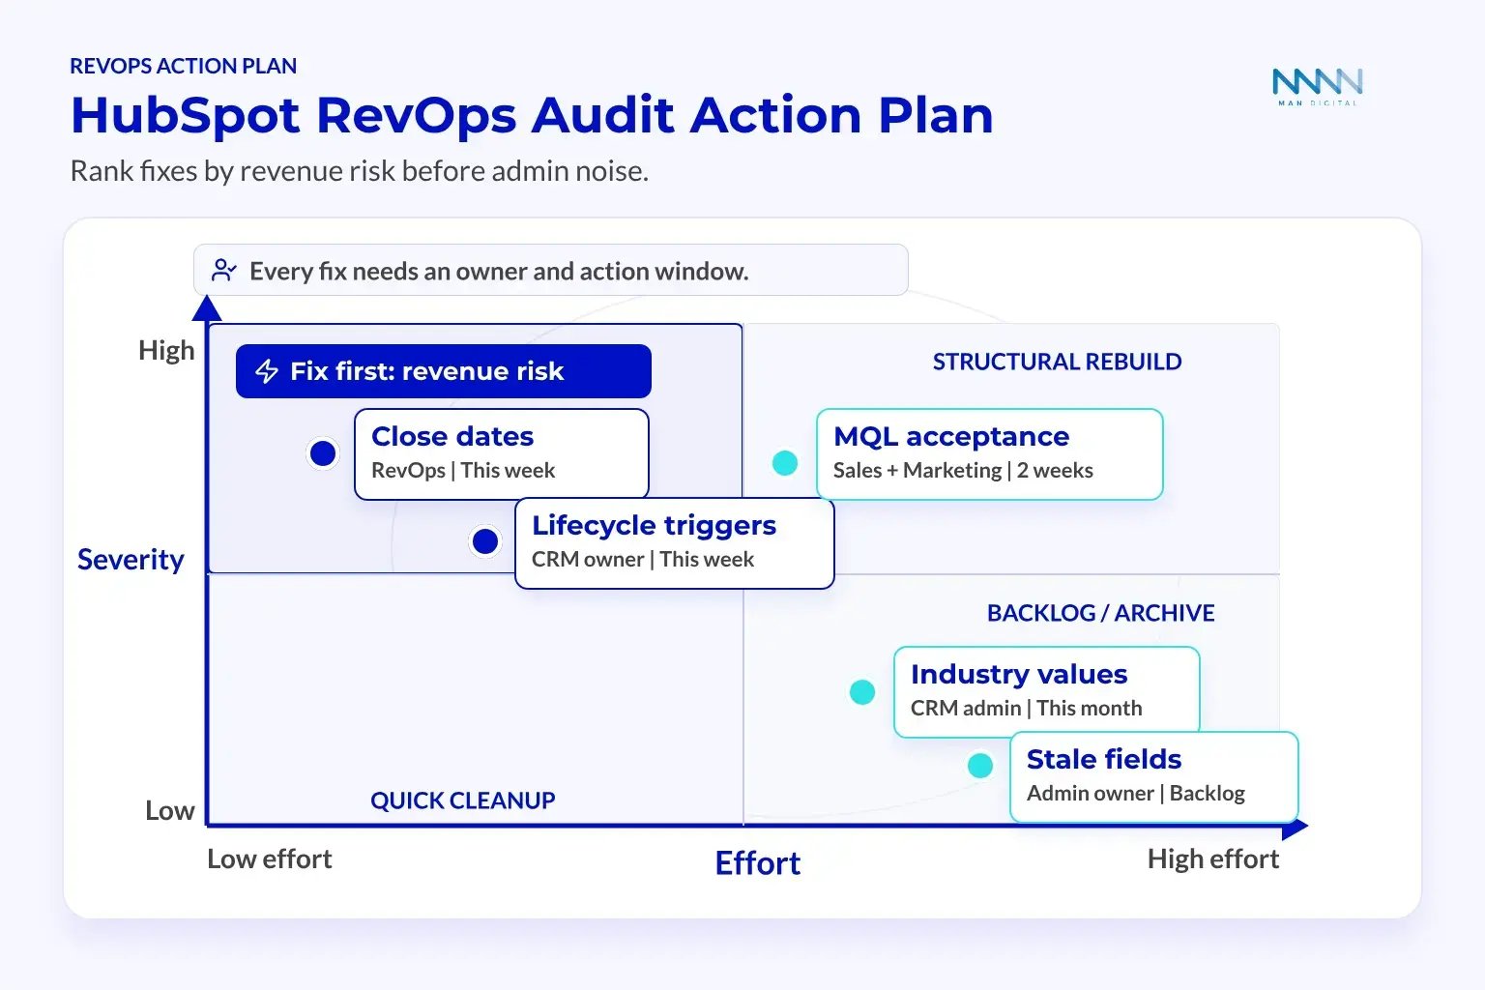Select the Stale fields teal dot
The image size is (1485, 990).
pos(980,766)
